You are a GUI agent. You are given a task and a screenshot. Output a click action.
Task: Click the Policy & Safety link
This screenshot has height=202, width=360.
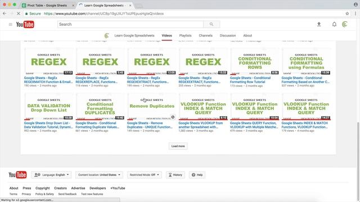[44, 194]
